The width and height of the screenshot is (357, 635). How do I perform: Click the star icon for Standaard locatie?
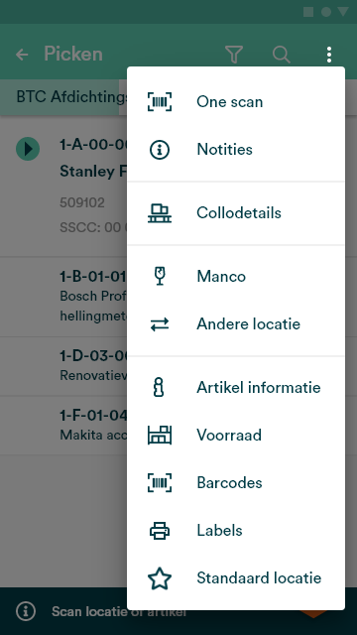tap(160, 578)
